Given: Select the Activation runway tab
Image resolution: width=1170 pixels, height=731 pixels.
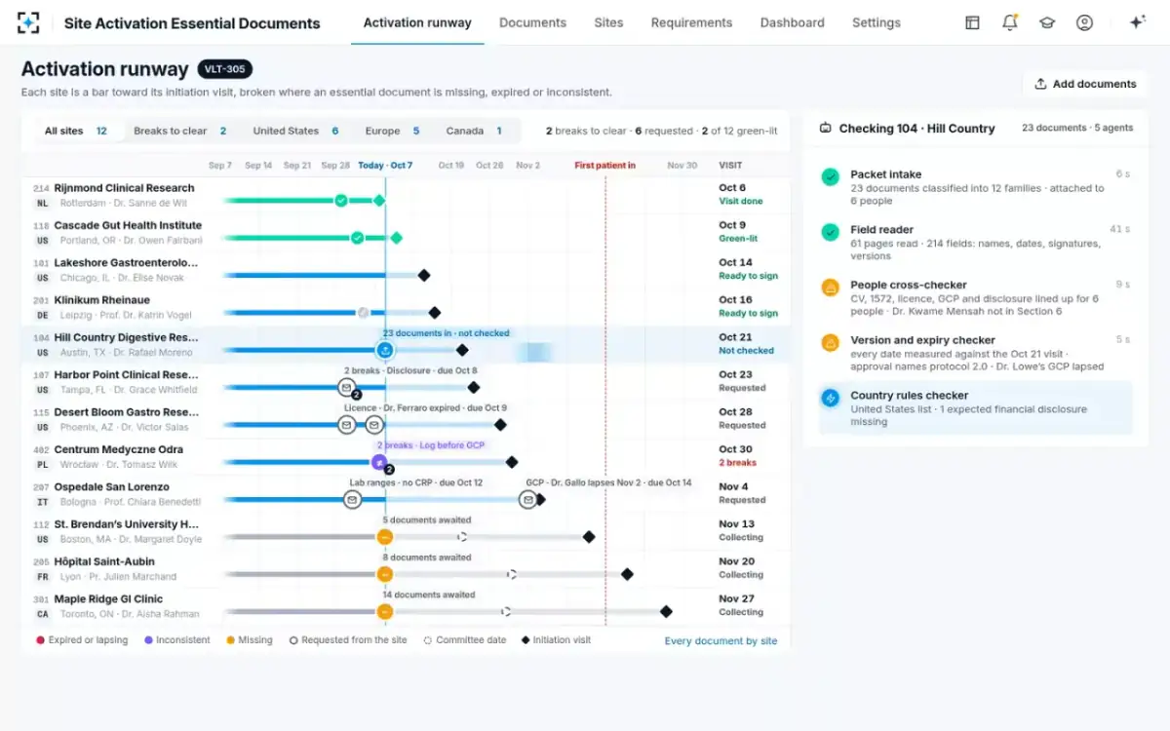Looking at the screenshot, I should coord(417,22).
